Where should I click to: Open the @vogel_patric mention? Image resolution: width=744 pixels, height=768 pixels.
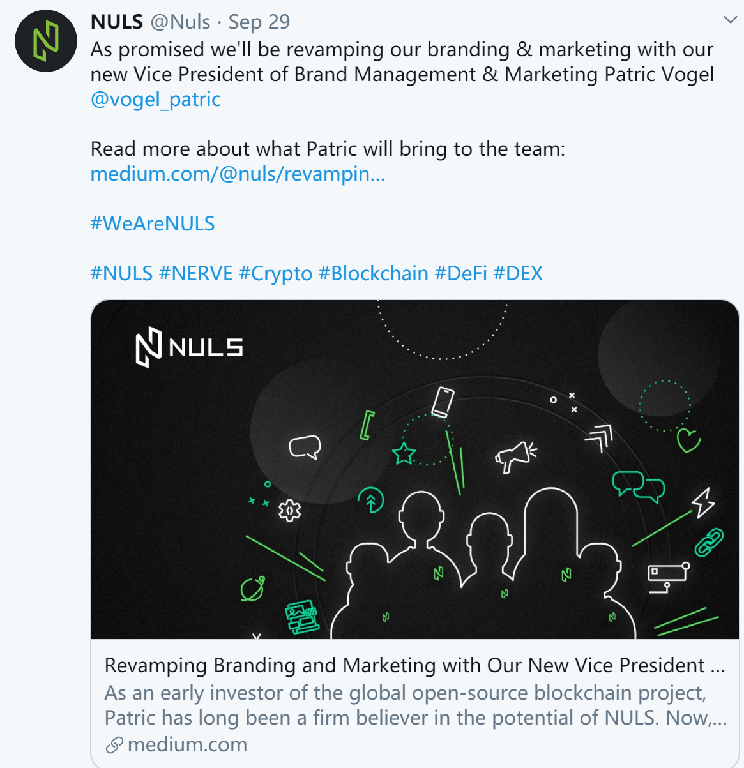tap(156, 100)
